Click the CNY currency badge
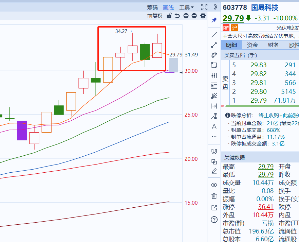Viewport: 299px width, 242px height. pyautogui.click(x=226, y=28)
